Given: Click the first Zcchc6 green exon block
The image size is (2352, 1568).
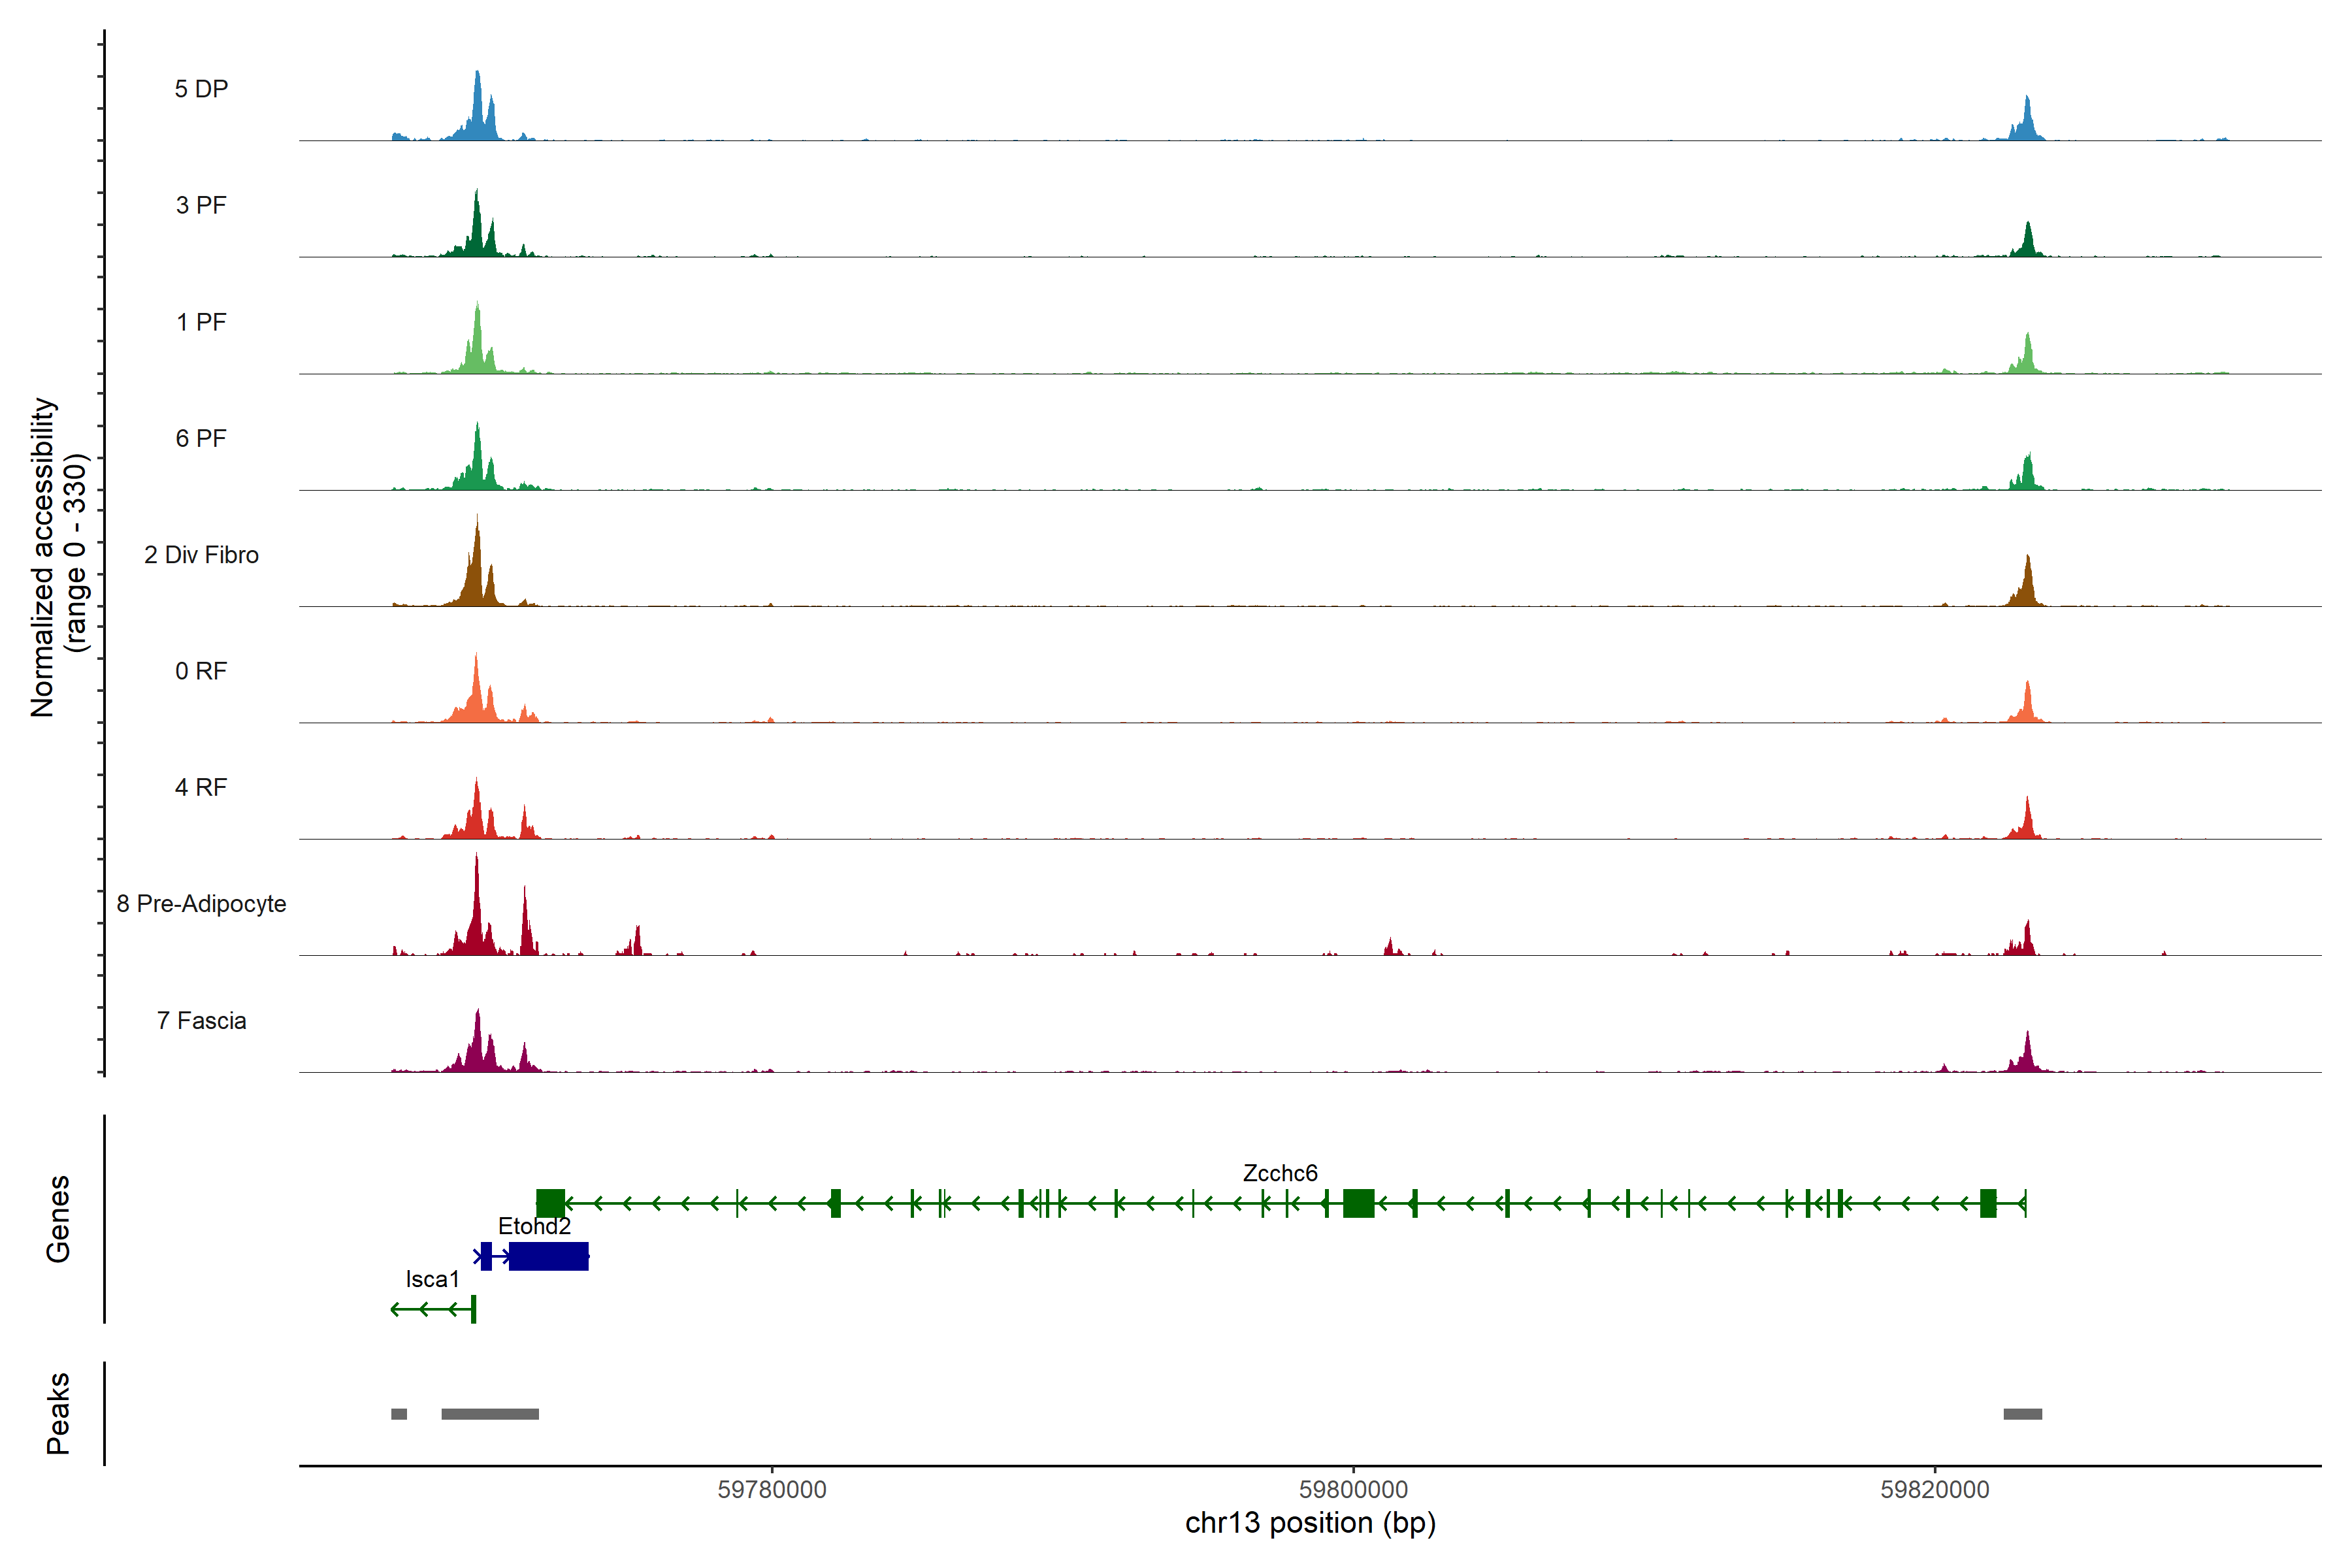Looking at the screenshot, I should pyautogui.click(x=550, y=1203).
